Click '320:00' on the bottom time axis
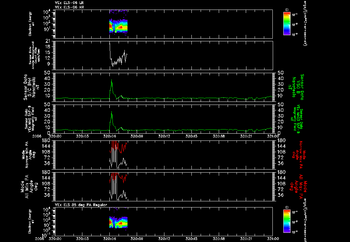The height and width of the screenshot is (242, 350). [x=55, y=239]
